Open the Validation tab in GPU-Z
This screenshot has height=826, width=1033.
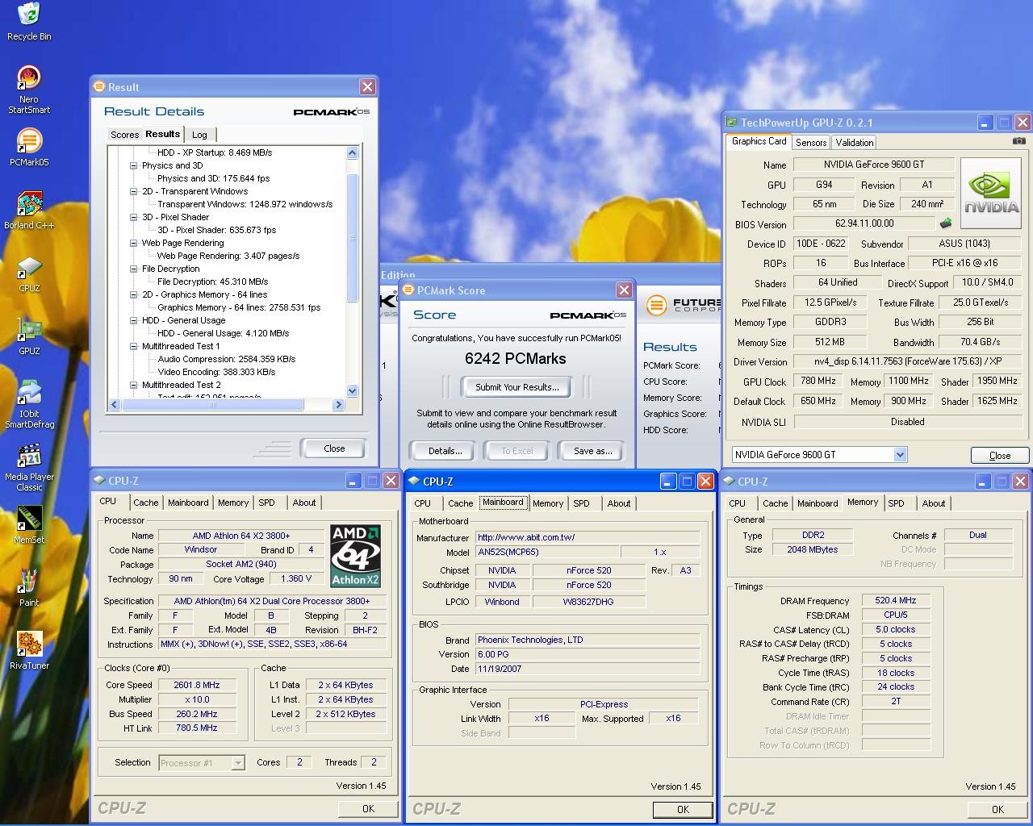click(x=855, y=143)
